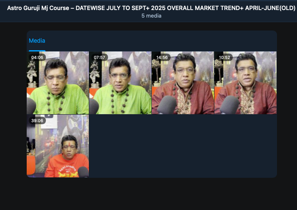This screenshot has height=210, width=297.
Task: Switch to the Media tab
Action: coord(37,41)
